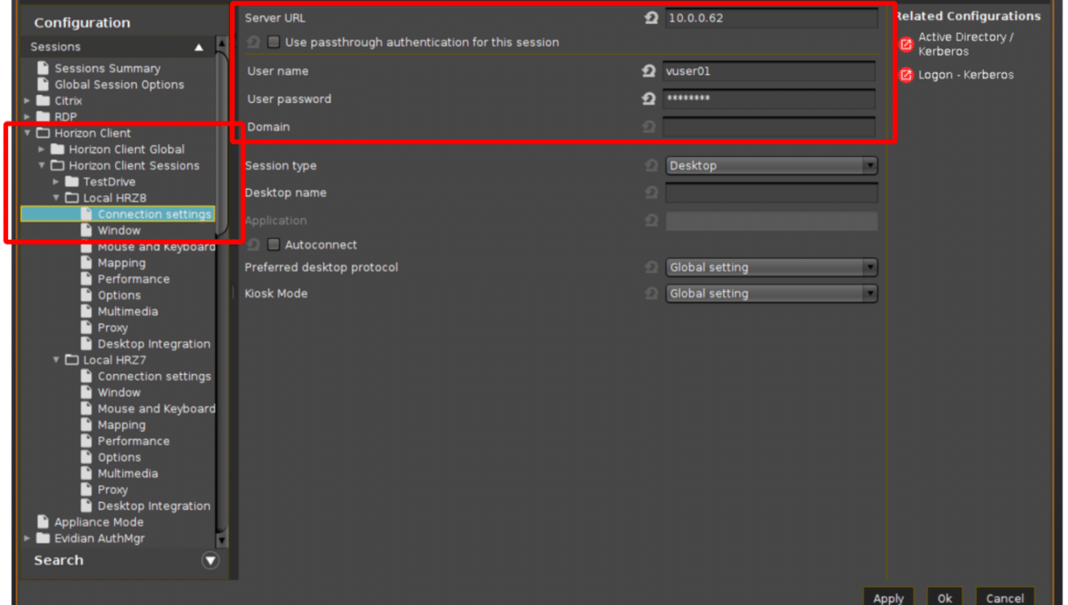This screenshot has width=1068, height=605.
Task: Click the reset icon beside Session type
Action: pos(651,165)
